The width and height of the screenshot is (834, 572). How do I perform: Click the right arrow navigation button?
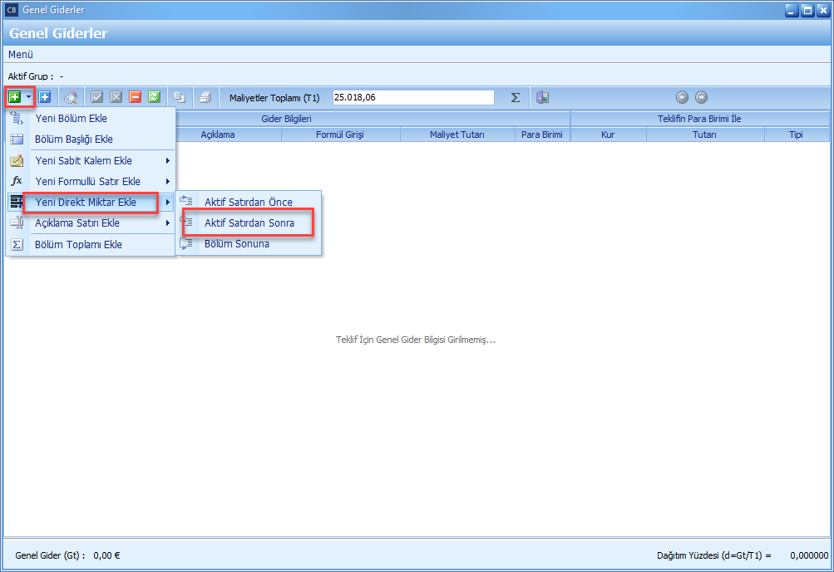pos(701,97)
